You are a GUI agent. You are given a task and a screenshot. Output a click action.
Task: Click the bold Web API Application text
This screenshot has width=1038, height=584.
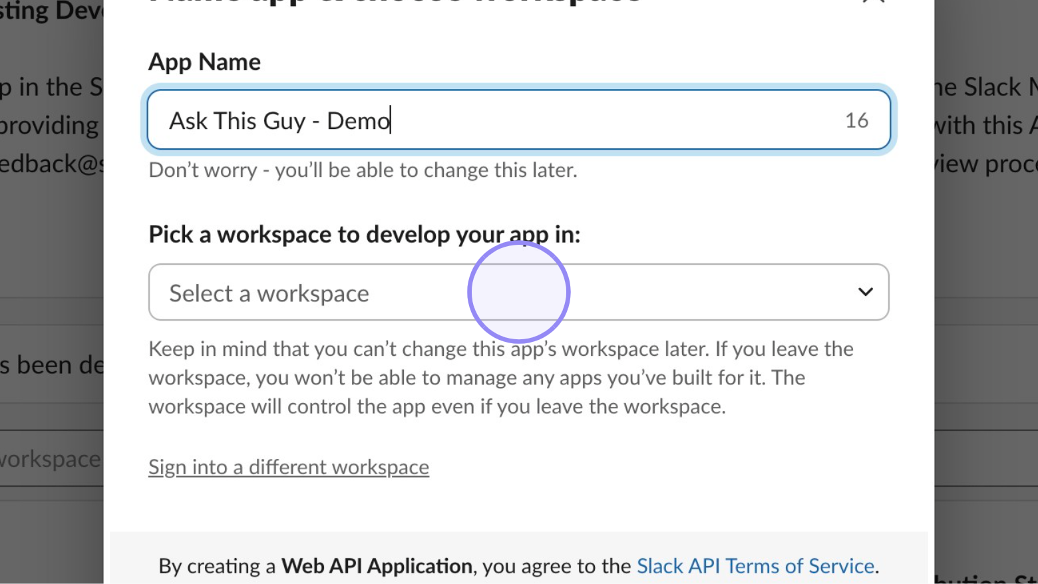(377, 566)
